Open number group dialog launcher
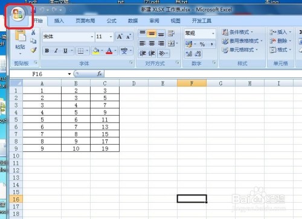This screenshot has width=302, height=219. coord(214,63)
